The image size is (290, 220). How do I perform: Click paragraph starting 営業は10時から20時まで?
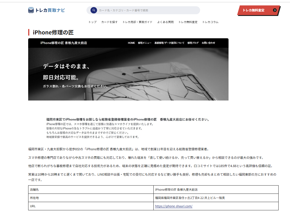coord(152,177)
